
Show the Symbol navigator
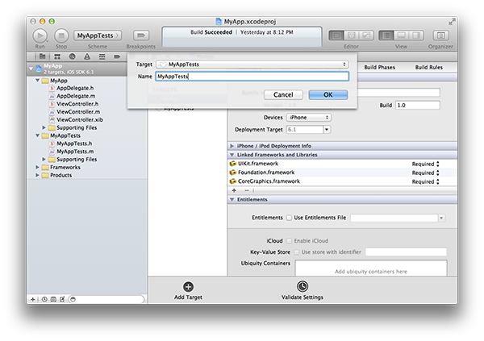point(57,56)
